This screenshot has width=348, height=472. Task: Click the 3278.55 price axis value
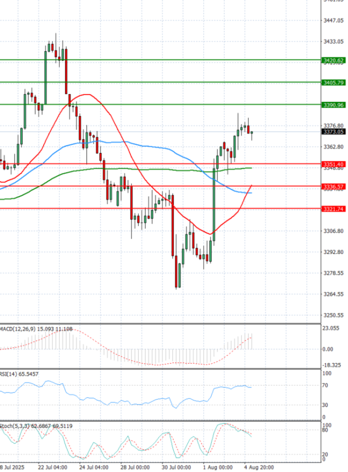click(x=333, y=273)
